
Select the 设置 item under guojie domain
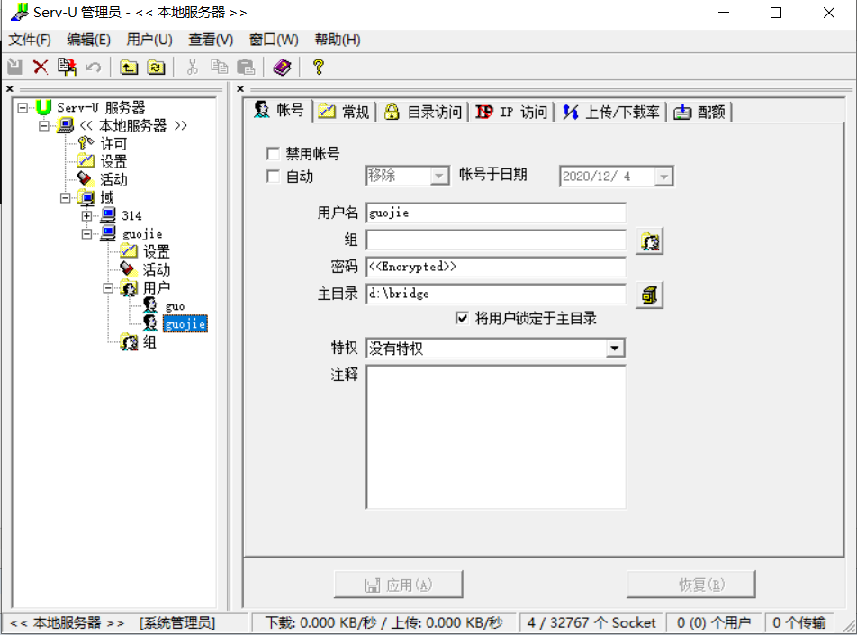click(x=157, y=251)
